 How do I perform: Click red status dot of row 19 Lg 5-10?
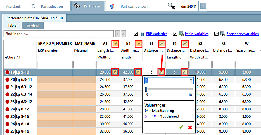[x=7, y=72]
